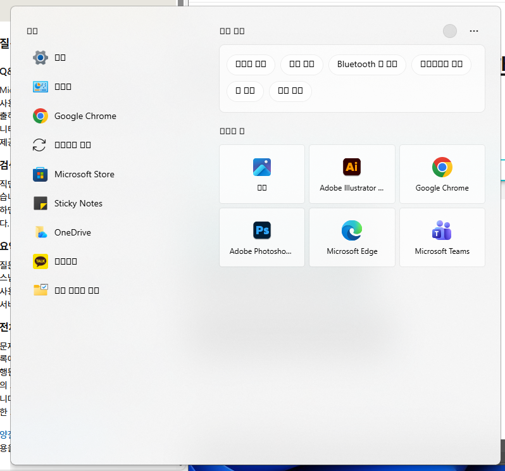The width and height of the screenshot is (505, 471).
Task: Click the round user avatar
Action: [x=449, y=31]
